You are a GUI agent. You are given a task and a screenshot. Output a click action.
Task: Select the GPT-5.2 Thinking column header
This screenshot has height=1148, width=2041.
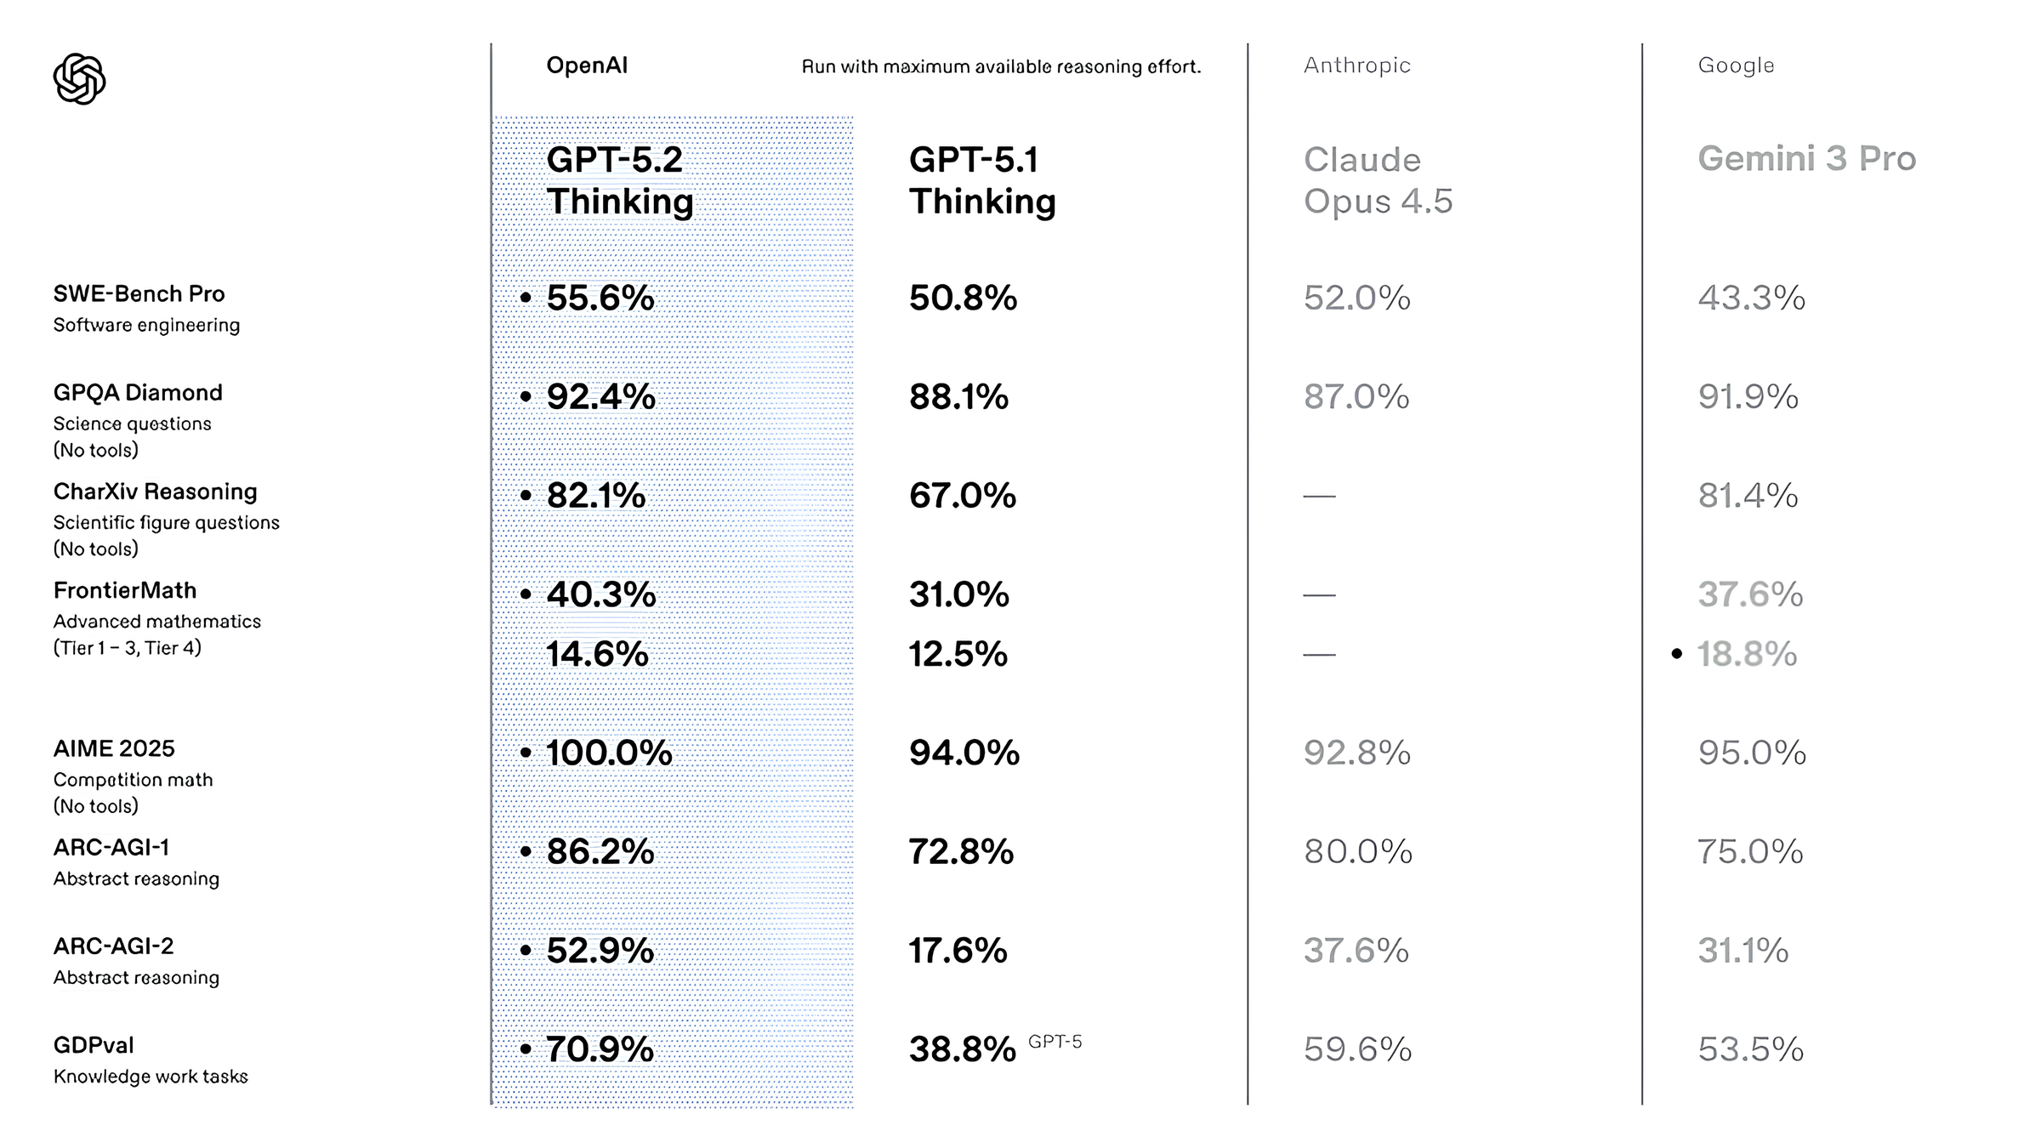point(619,180)
